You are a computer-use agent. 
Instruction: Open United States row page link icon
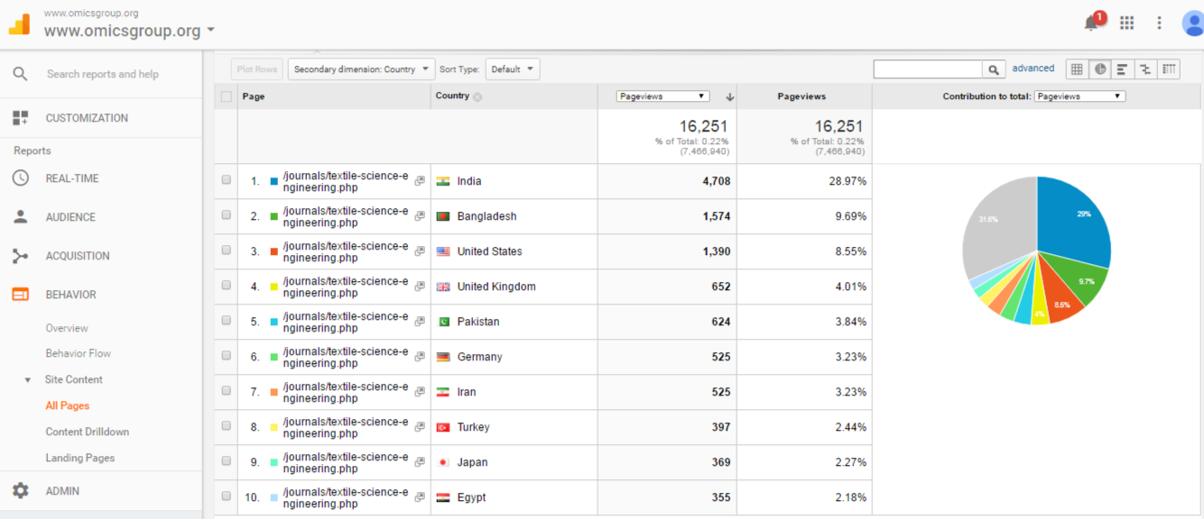point(420,251)
